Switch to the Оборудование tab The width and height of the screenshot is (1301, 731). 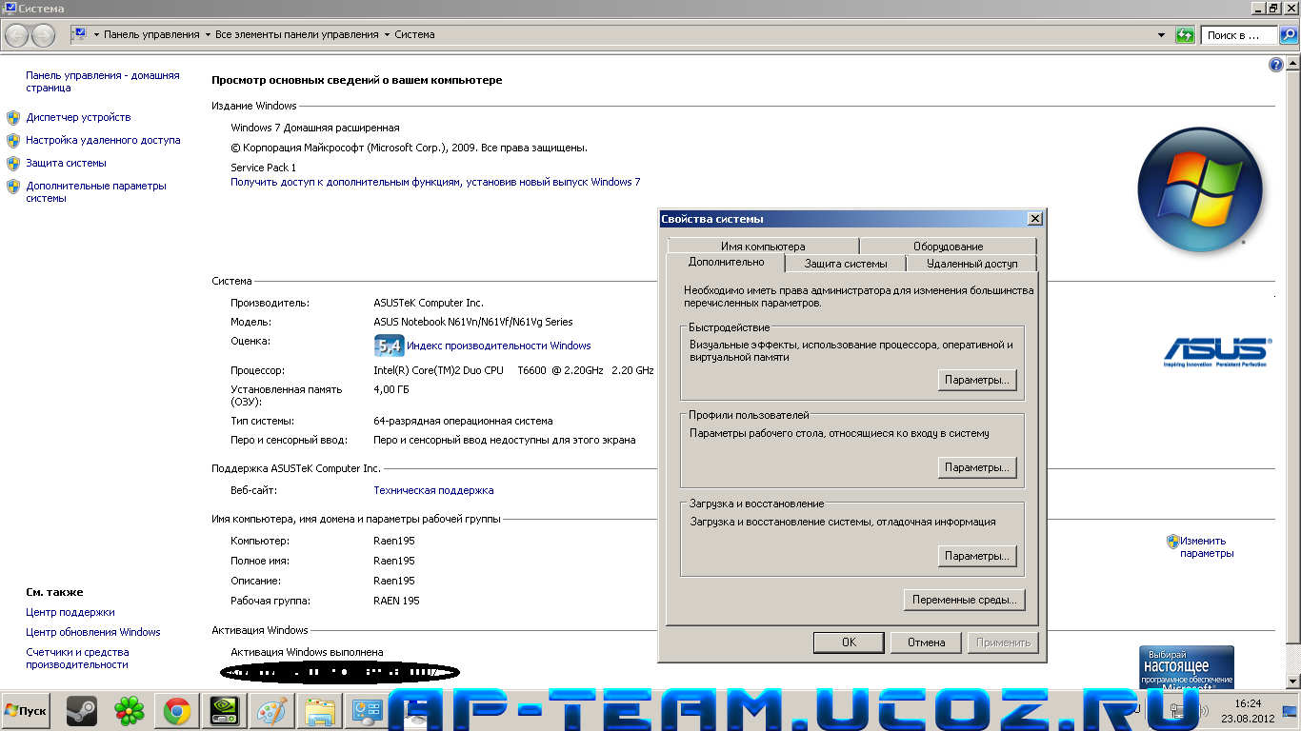948,247
